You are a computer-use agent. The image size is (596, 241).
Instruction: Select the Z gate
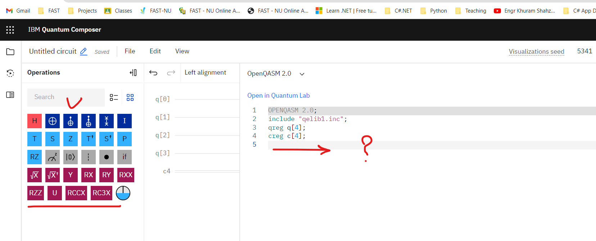(71, 139)
